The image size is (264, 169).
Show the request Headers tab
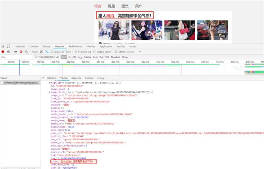pyautogui.click(x=52, y=78)
